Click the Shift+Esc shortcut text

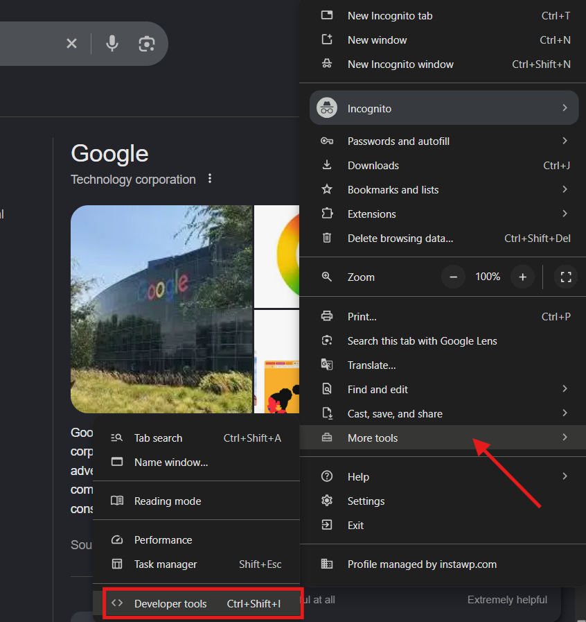[260, 564]
